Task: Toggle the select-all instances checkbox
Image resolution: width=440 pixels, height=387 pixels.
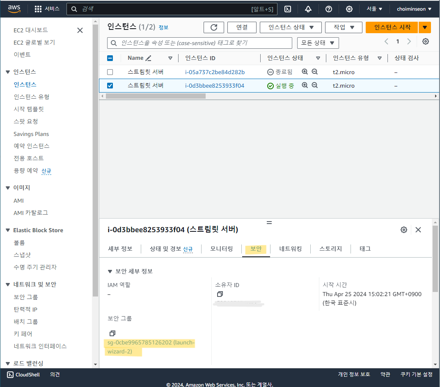Action: tap(110, 58)
